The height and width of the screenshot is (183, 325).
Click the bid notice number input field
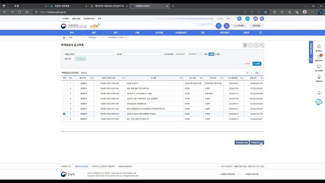point(94,54)
